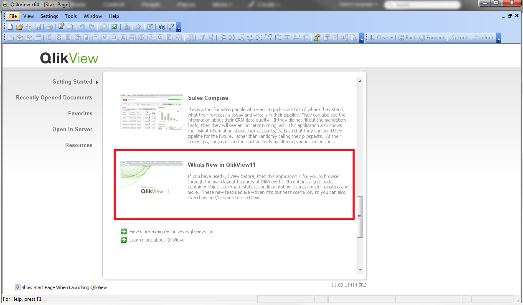This screenshot has width=523, height=305.
Task: Click the vertical scrollbar thumb in examples list
Action: pyautogui.click(x=360, y=217)
